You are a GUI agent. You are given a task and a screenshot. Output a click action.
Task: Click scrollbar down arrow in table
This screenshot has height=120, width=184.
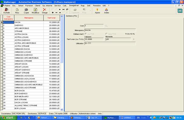click(62, 110)
